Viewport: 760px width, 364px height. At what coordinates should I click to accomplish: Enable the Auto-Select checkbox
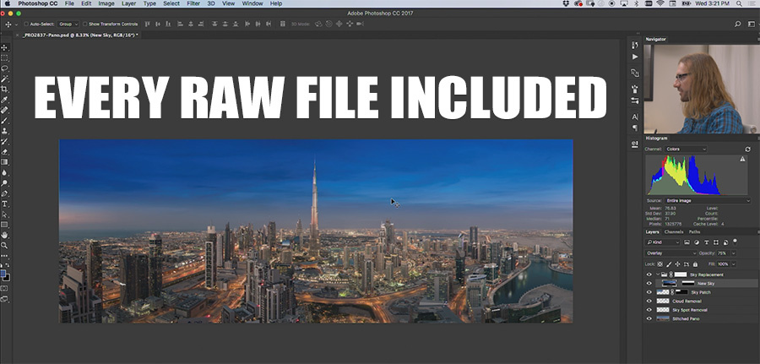(26, 24)
